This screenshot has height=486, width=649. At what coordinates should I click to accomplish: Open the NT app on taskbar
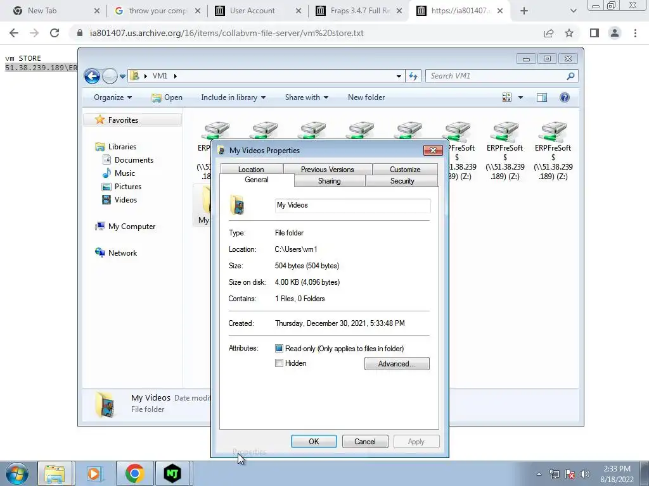pos(172,473)
